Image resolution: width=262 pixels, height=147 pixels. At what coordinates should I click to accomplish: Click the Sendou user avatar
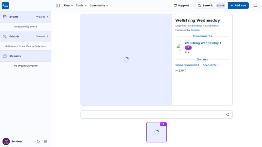pyautogui.click(x=6, y=141)
